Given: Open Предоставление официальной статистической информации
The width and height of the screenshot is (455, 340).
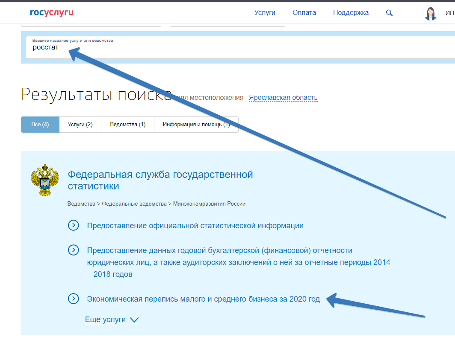Looking at the screenshot, I should 195,226.
